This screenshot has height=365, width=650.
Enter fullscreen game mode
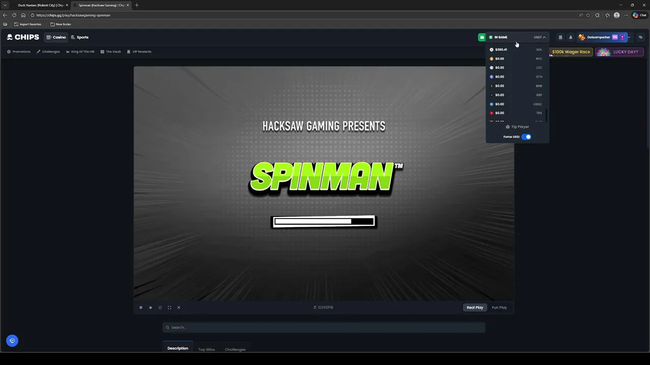tap(170, 308)
